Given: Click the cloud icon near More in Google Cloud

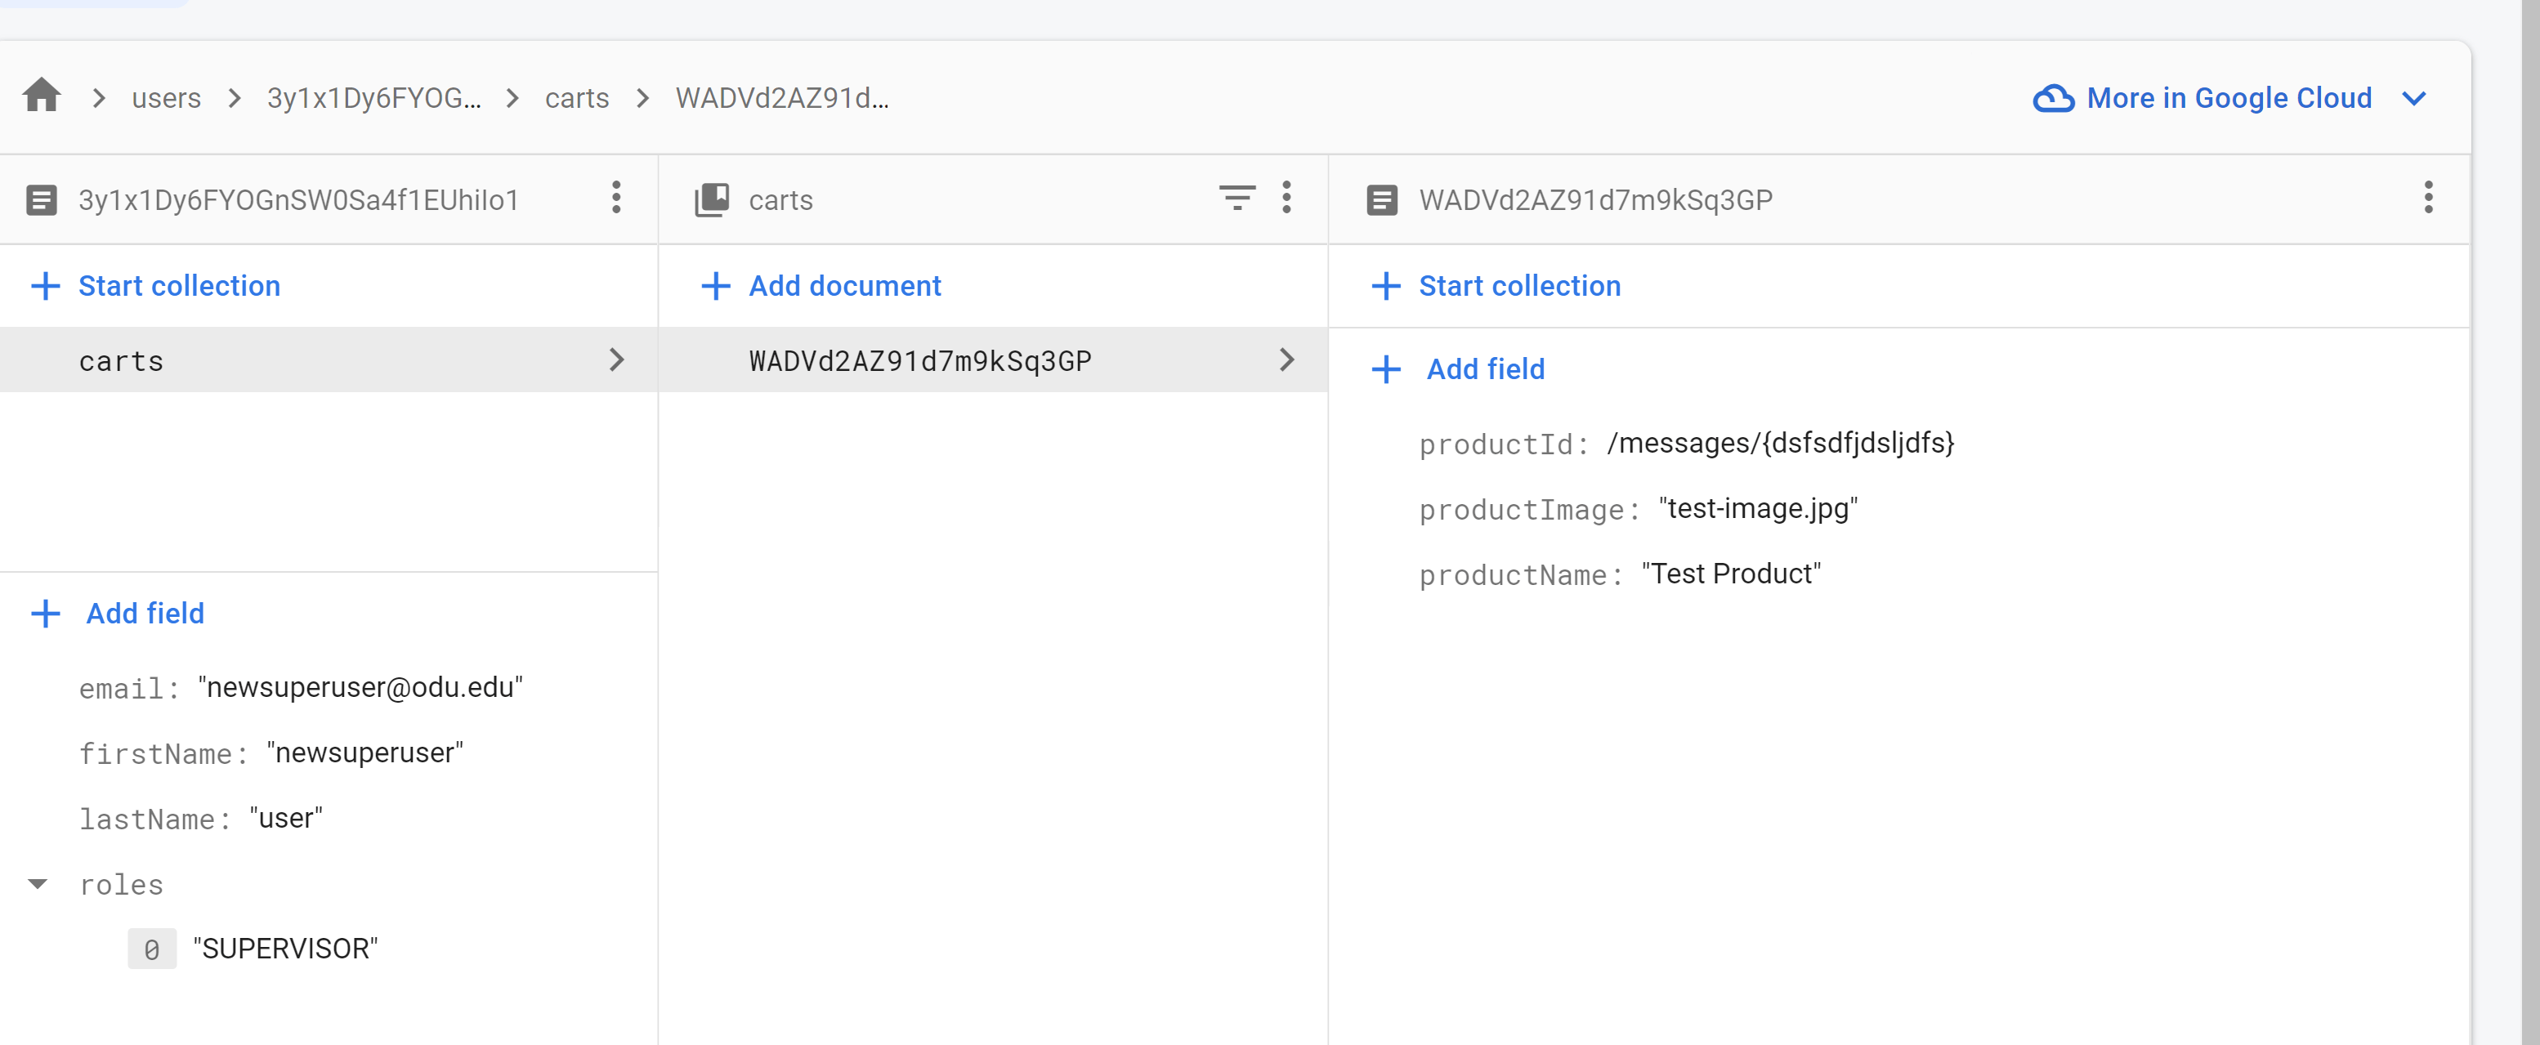Looking at the screenshot, I should 2054,96.
